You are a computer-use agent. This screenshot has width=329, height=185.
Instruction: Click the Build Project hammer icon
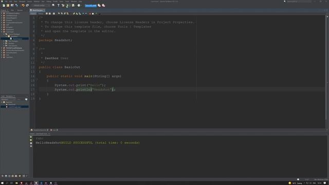pyautogui.click(x=59, y=6)
